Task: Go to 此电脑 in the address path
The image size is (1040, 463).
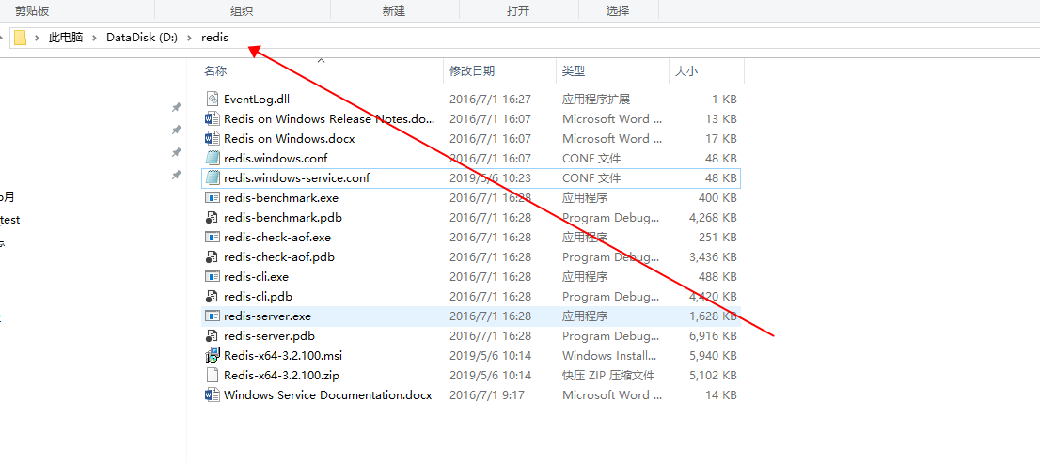Action: pos(66,38)
